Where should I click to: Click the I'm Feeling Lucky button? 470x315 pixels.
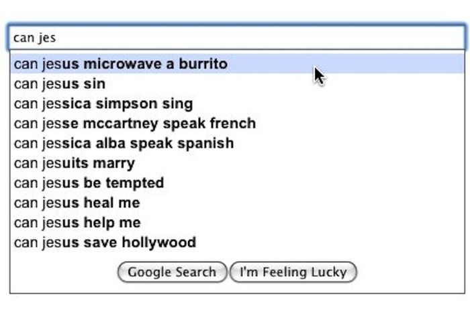pos(293,272)
